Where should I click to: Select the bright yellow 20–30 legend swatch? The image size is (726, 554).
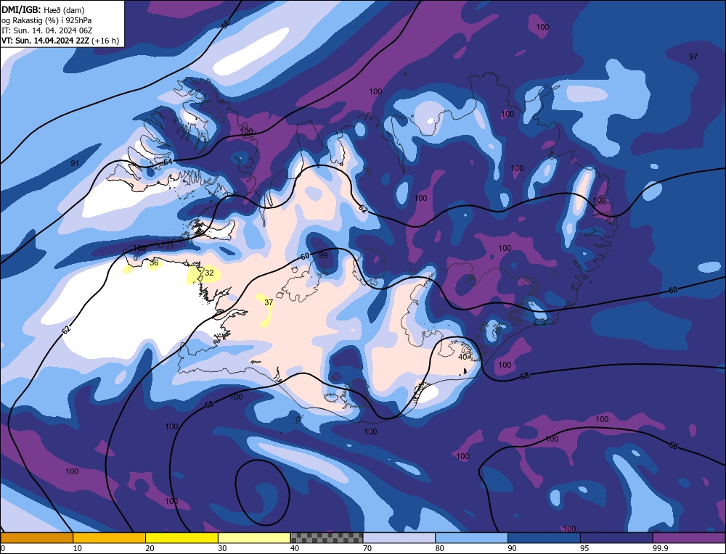[181, 538]
